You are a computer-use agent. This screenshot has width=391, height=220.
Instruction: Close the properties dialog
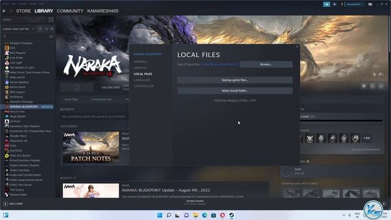[x=297, y=46]
